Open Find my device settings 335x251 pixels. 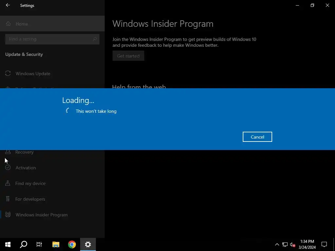click(52, 183)
